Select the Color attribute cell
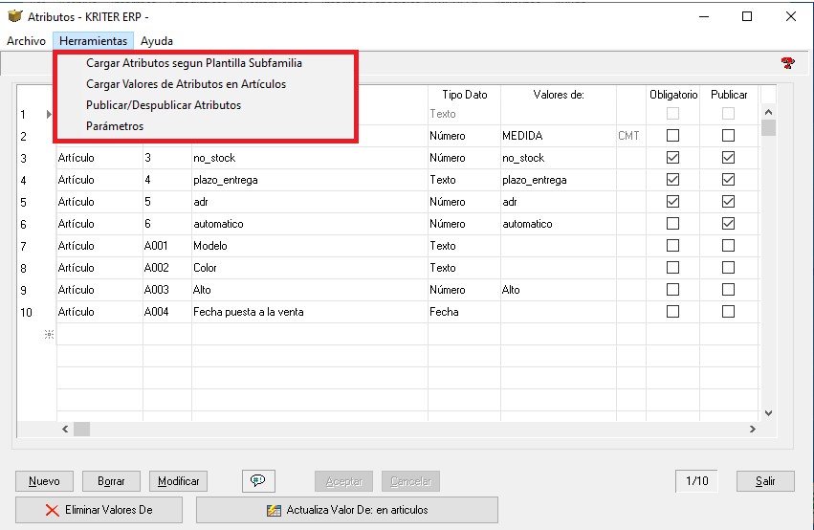814x530 pixels. (x=310, y=268)
